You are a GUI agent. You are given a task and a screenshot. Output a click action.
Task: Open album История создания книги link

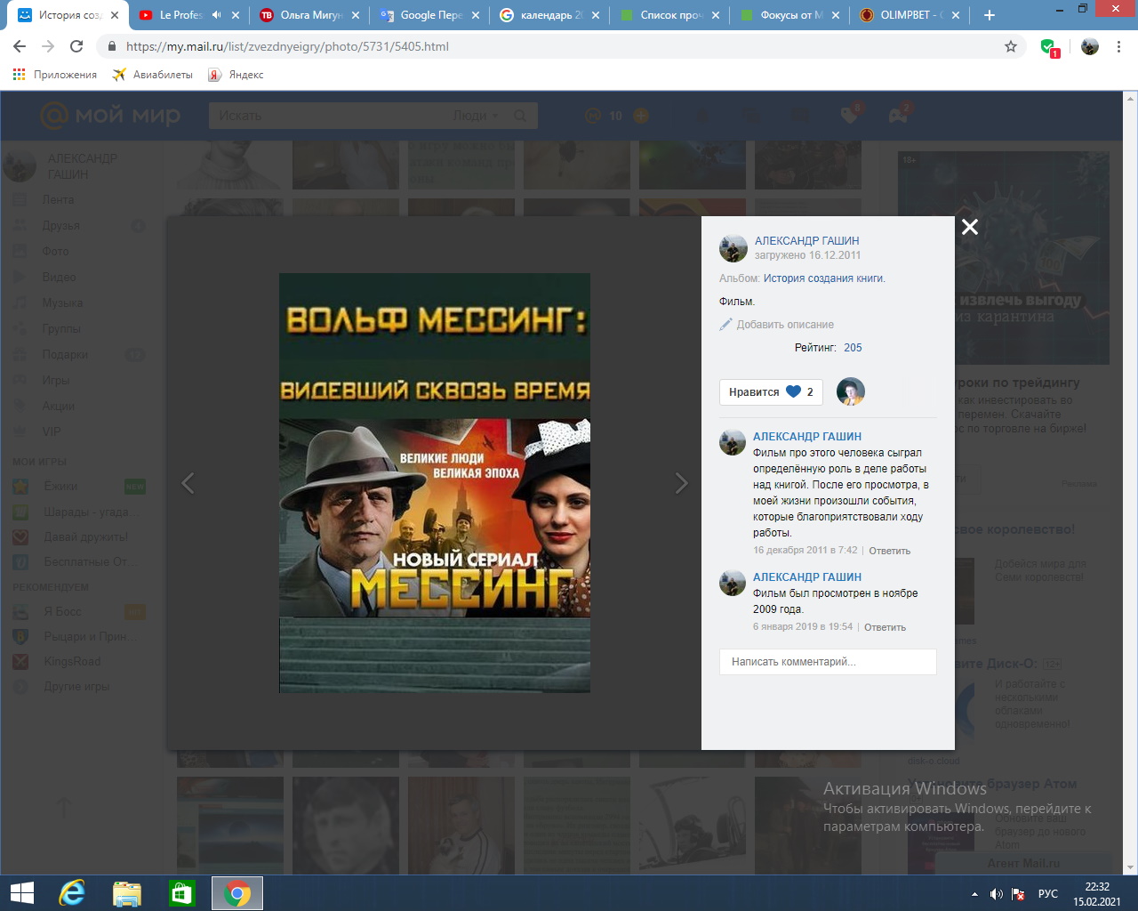(824, 278)
